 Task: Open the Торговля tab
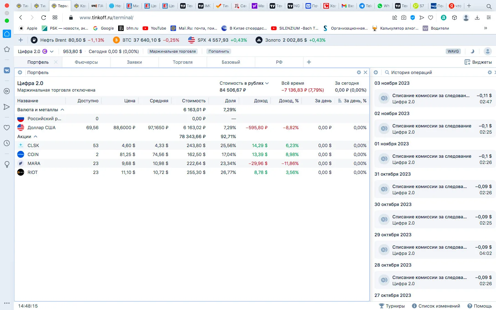(x=183, y=62)
